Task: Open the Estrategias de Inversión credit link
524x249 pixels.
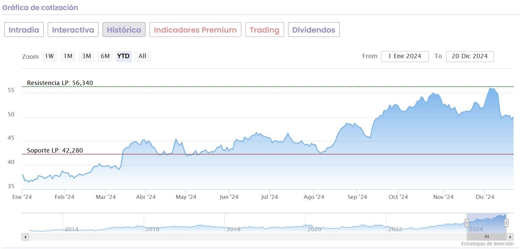Action: tap(487, 244)
